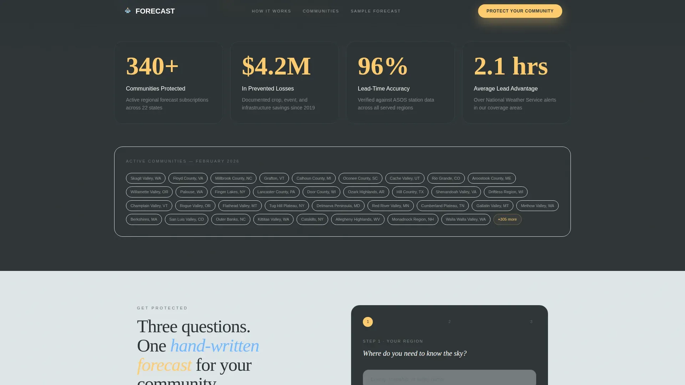Select the Hill Country, TX chip
This screenshot has height=385, width=685.
410,192
